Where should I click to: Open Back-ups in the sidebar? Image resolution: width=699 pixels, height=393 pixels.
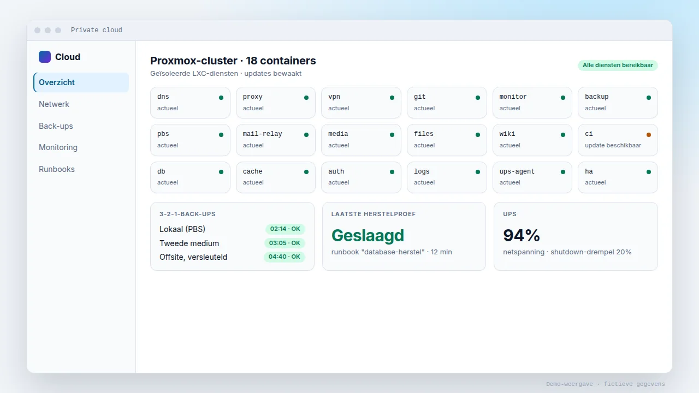[81, 126]
